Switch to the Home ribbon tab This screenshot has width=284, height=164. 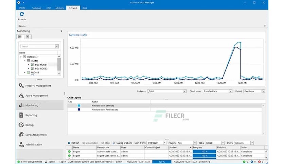(22, 8)
